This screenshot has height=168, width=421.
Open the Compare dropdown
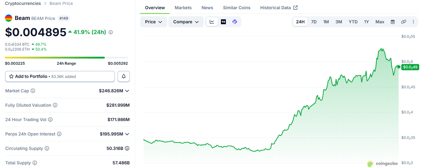click(186, 22)
